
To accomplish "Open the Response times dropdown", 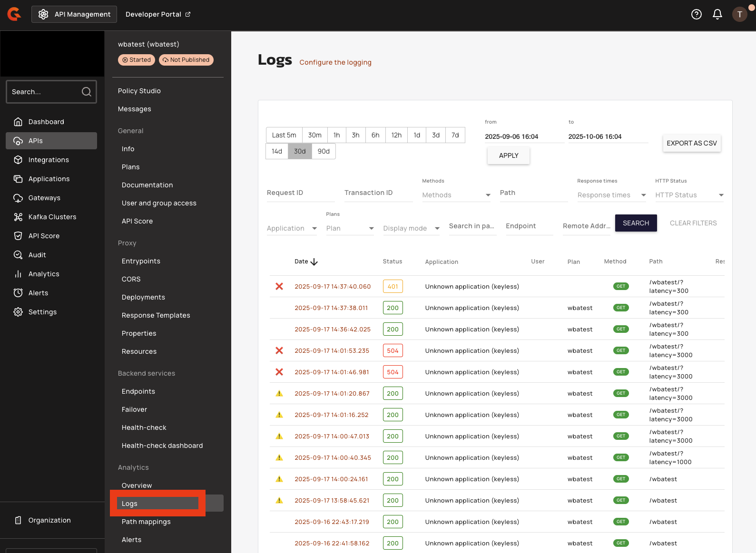I will (x=611, y=195).
